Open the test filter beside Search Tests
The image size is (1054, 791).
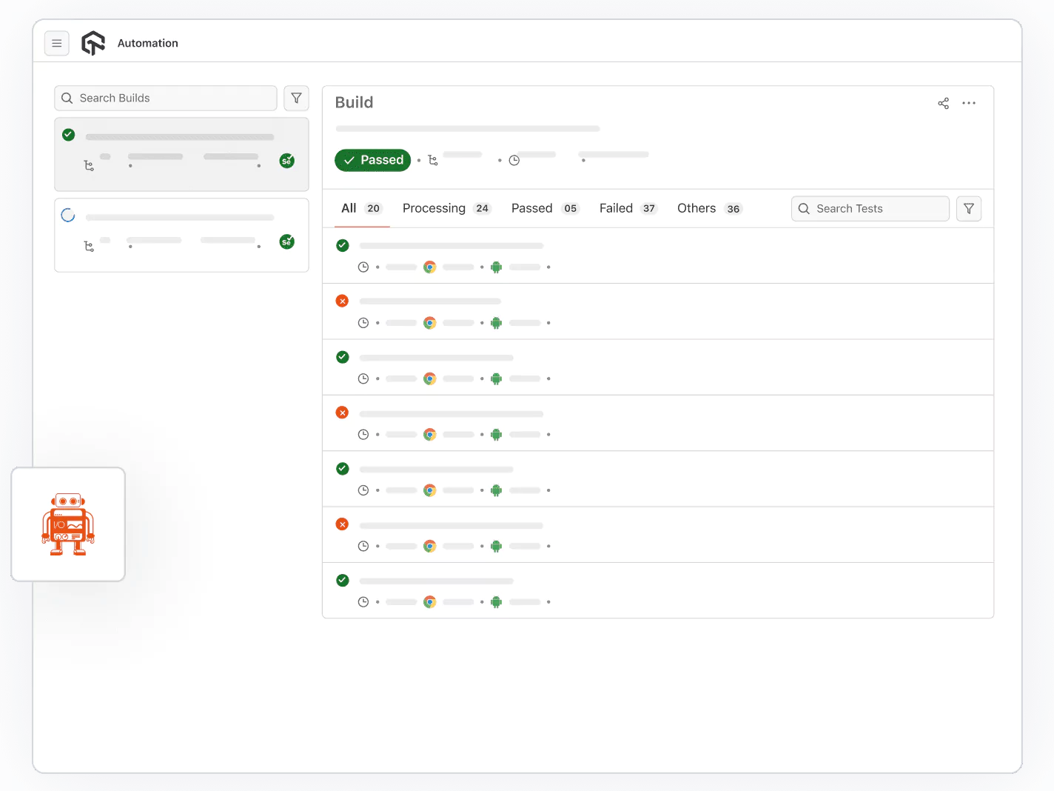tap(968, 208)
